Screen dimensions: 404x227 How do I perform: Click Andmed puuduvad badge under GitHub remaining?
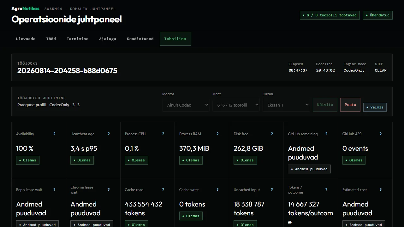coord(309,169)
